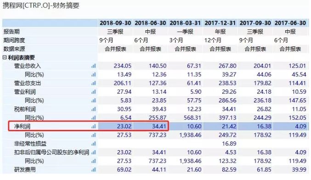Select net profit growth cell 249.72

pyautogui.click(x=227, y=135)
